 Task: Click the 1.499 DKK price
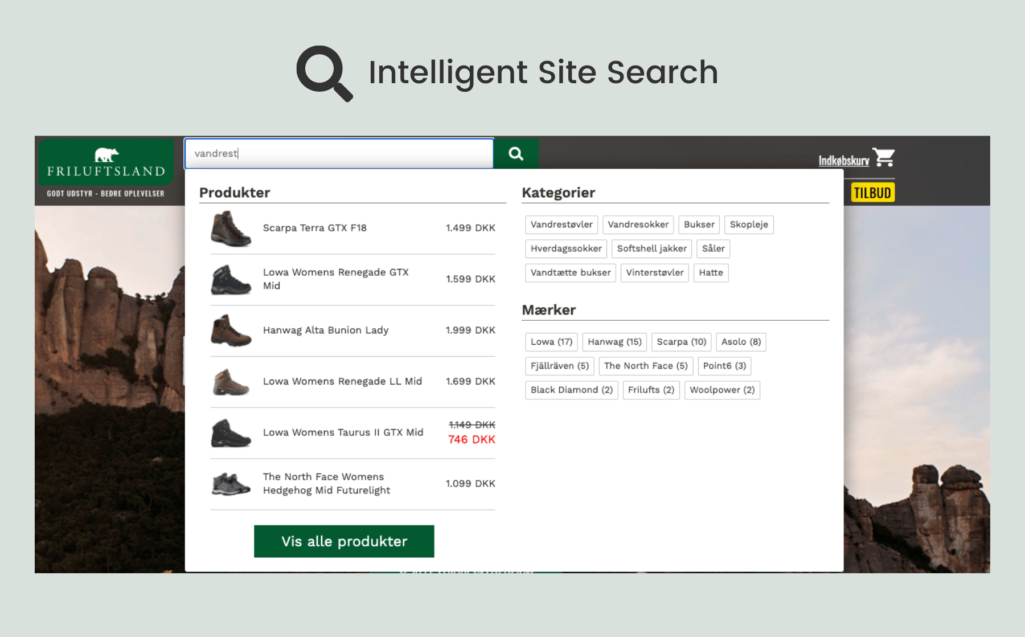(470, 228)
